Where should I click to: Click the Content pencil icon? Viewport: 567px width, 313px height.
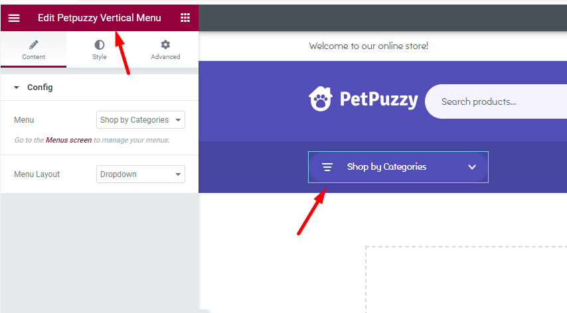coord(34,45)
